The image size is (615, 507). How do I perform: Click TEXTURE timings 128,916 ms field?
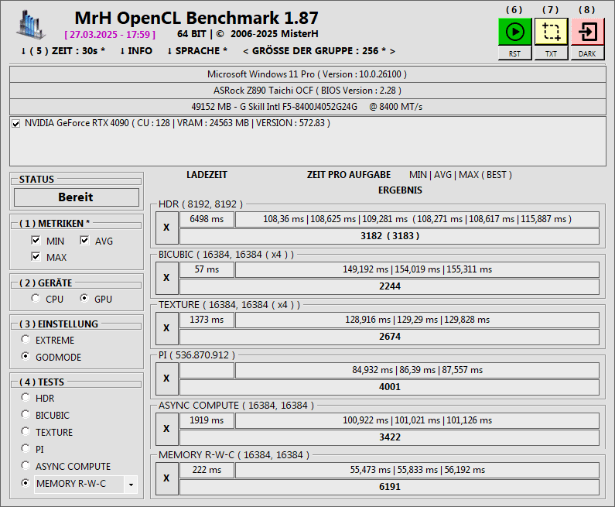[x=417, y=320]
